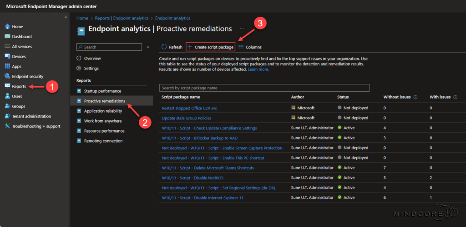Image resolution: width=466 pixels, height=227 pixels.
Task: Open Enable Screen Capture Protection script
Action: point(222,148)
